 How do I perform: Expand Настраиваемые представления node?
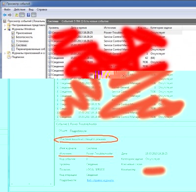(x=5, y=25)
